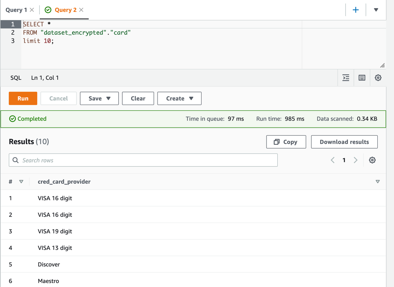Expand the Create dropdown button

[179, 98]
